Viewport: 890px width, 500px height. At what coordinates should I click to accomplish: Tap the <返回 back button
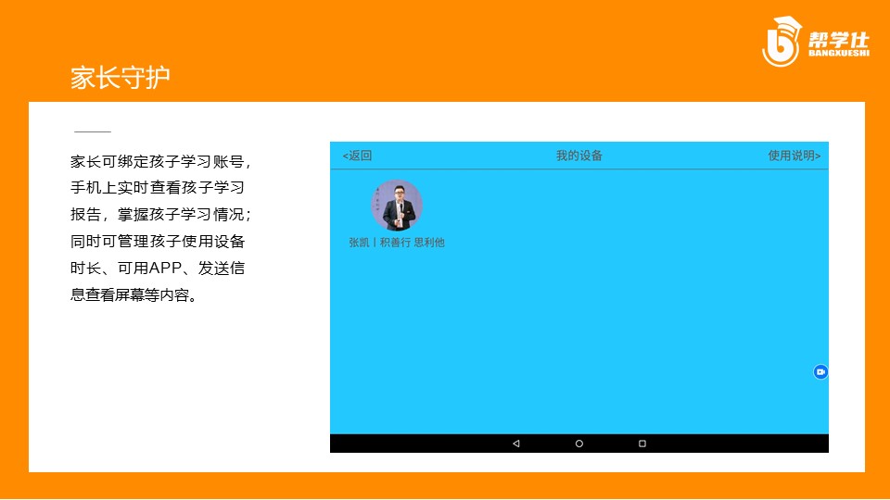(357, 156)
